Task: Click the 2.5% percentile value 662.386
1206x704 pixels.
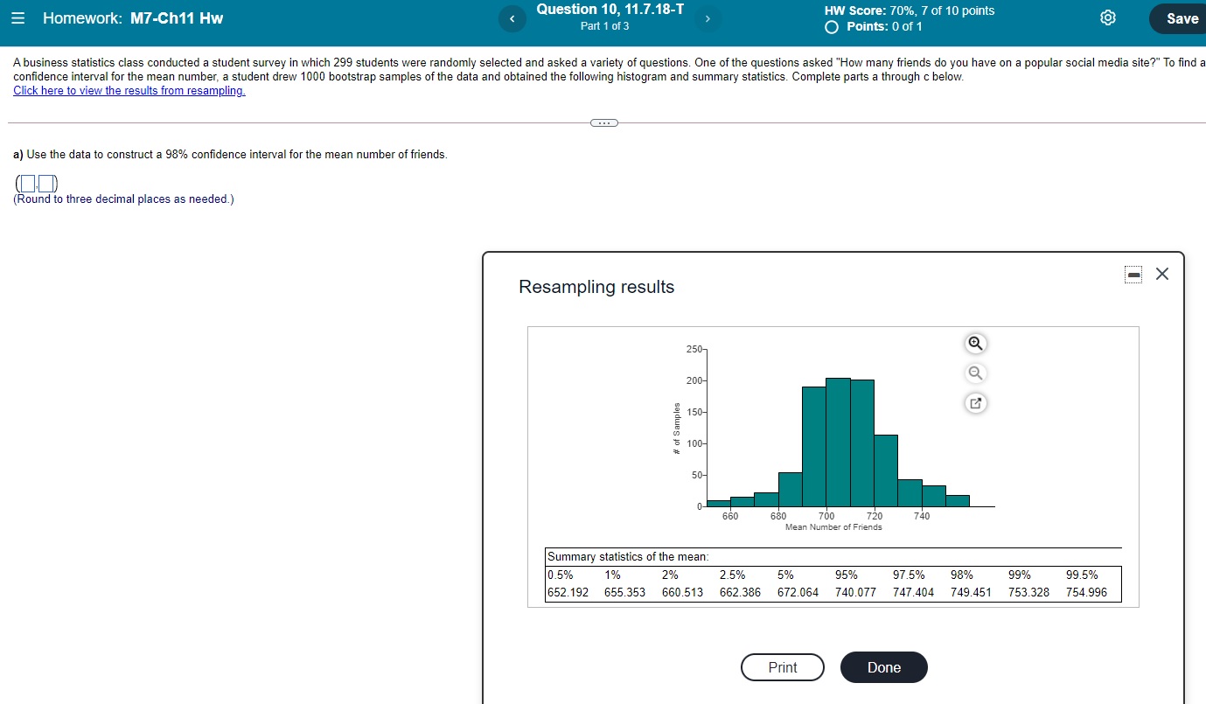Action: (x=740, y=592)
